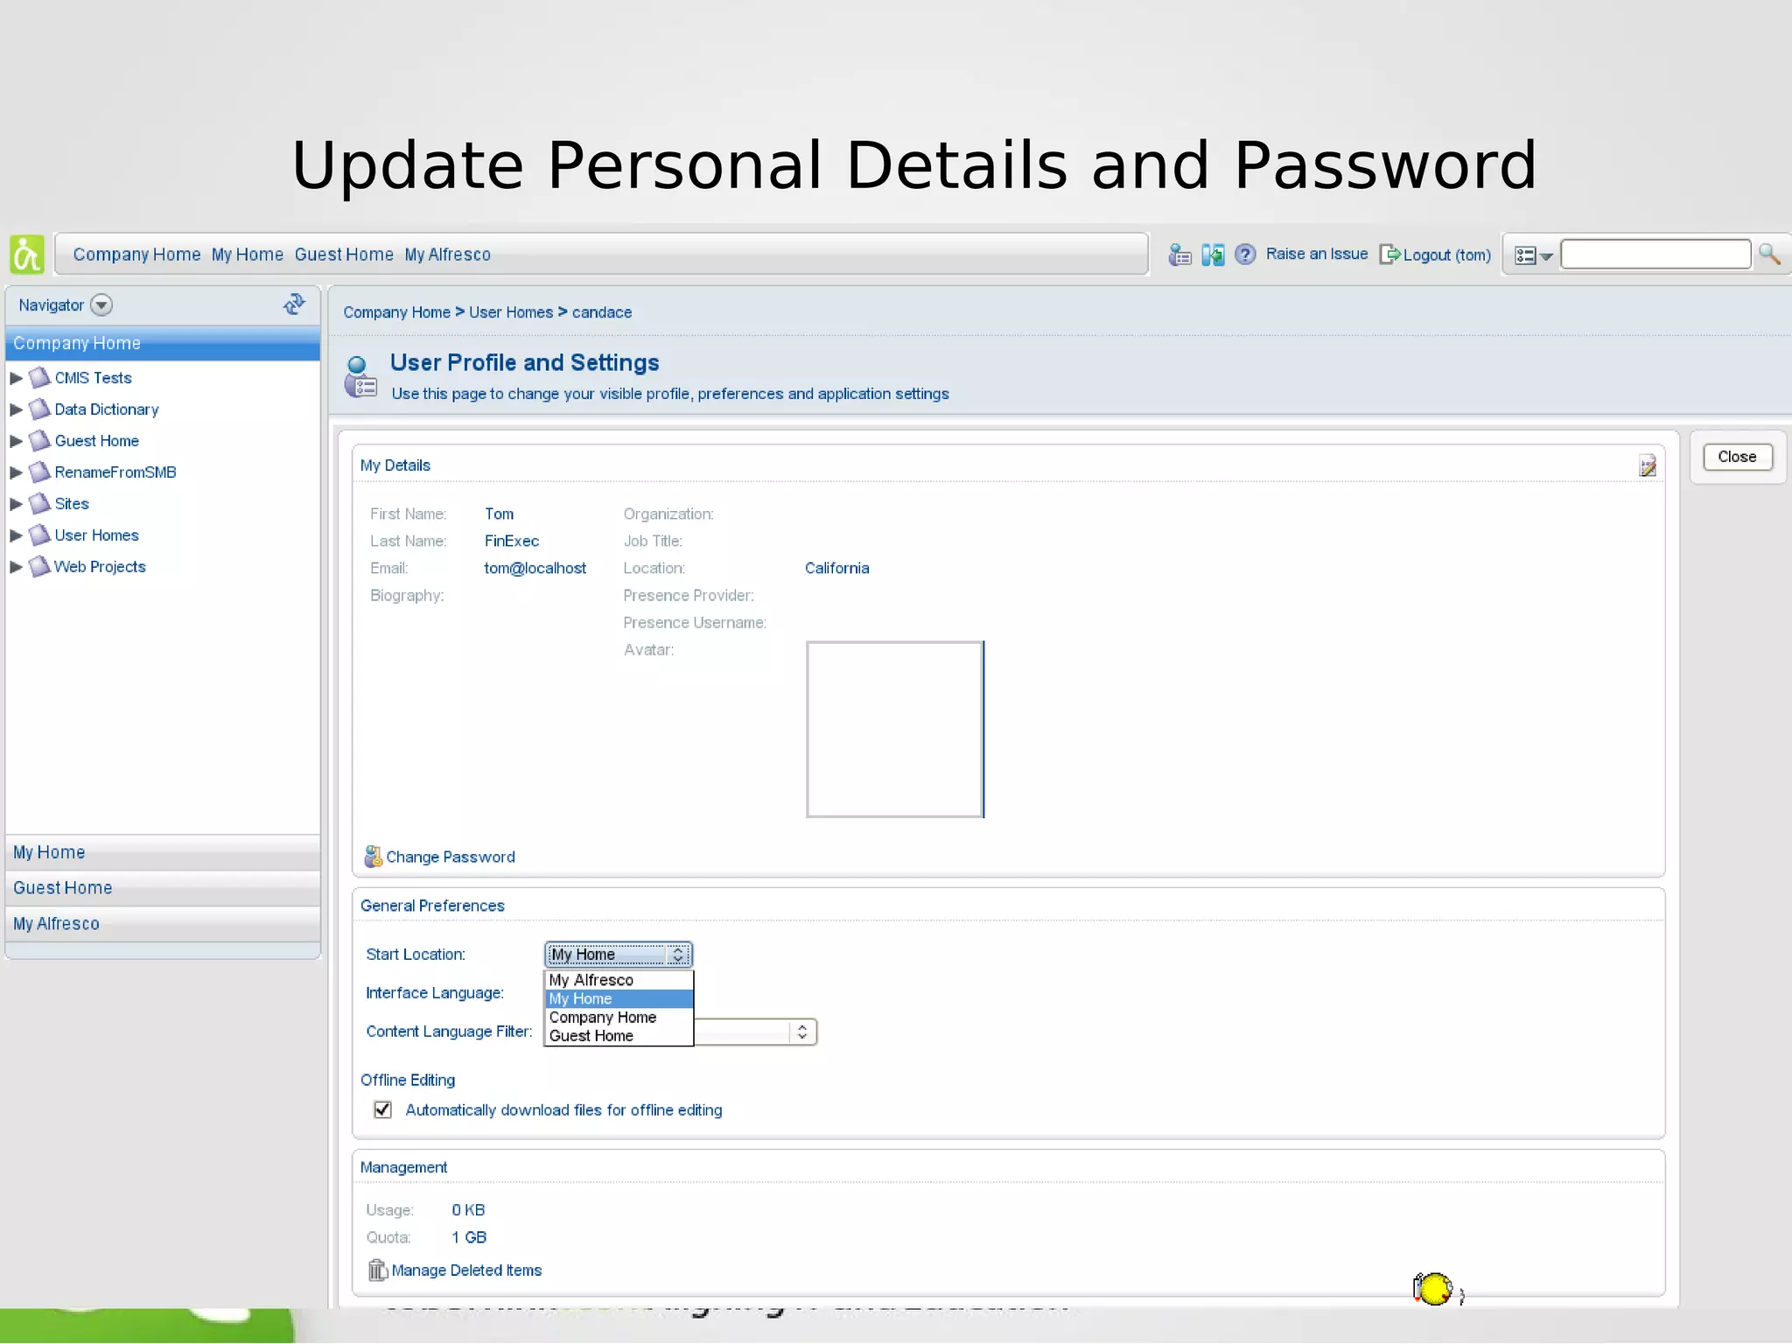
Task: Click the avatar image placeholder
Action: point(895,730)
